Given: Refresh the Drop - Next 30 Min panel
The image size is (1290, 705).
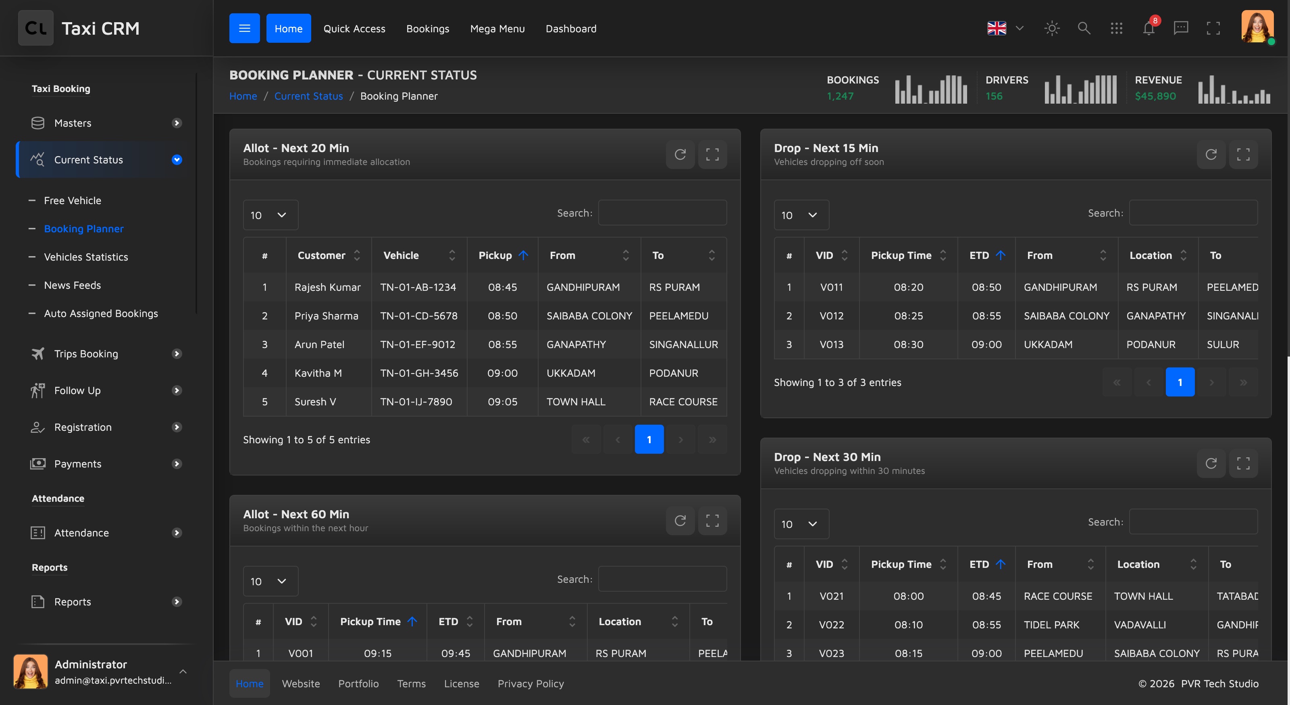Looking at the screenshot, I should 1211,463.
